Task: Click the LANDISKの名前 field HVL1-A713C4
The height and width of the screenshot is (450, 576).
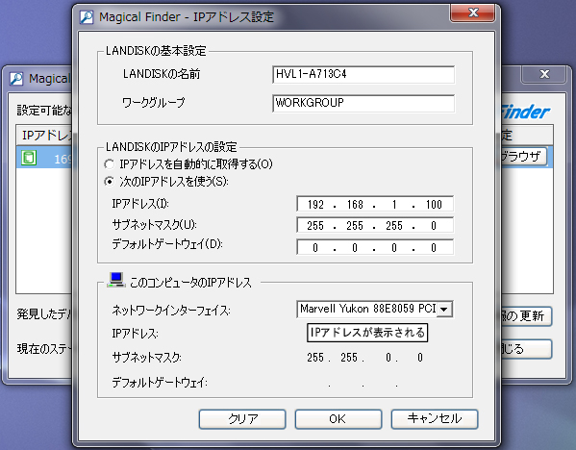Action: pyautogui.click(x=363, y=75)
